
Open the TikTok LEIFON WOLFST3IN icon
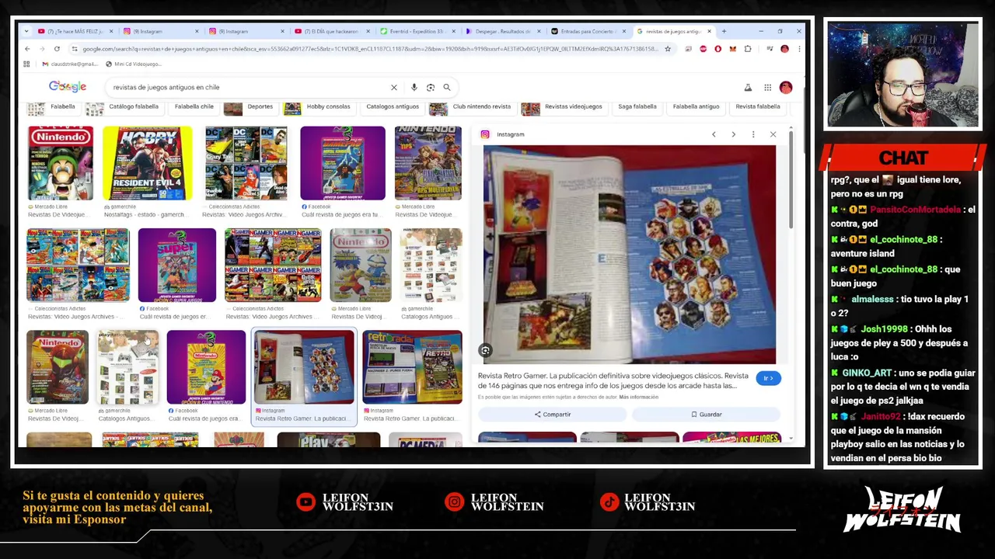click(609, 502)
